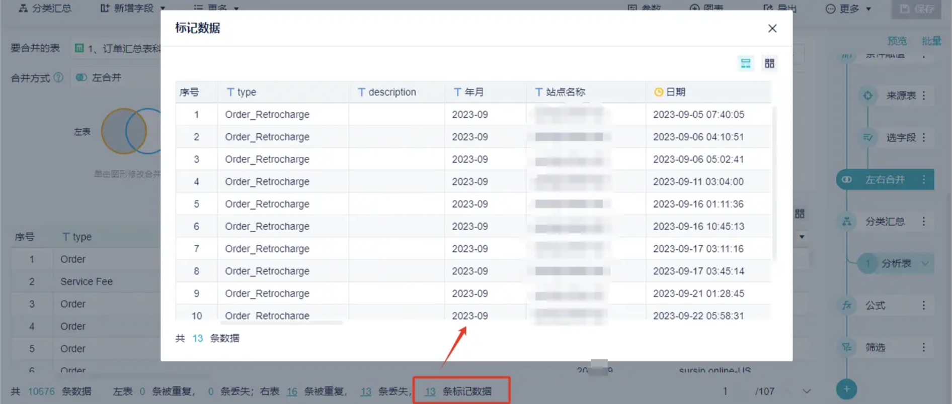The image size is (952, 404).
Task: Click the 批量 tab at right
Action: pos(931,41)
